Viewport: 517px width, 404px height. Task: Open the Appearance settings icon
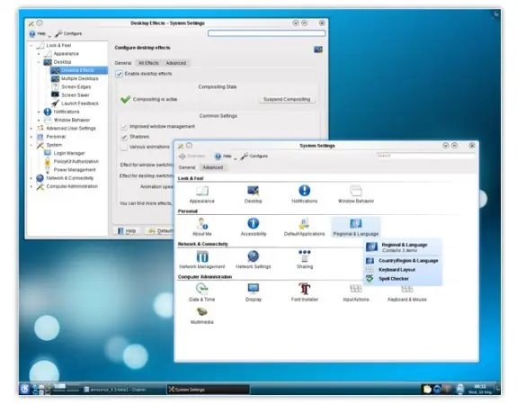[x=201, y=191]
